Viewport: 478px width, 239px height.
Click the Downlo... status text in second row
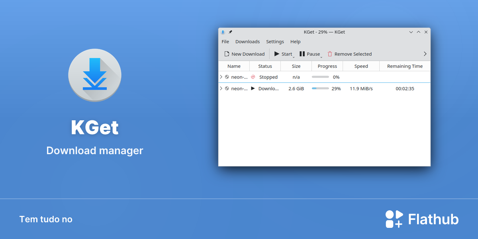(269, 88)
